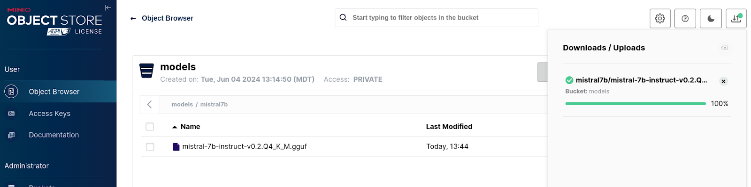Open the help question mark icon
751x187 pixels.
685,19
